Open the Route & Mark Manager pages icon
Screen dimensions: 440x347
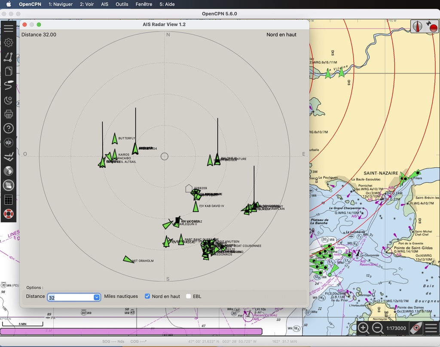[9, 71]
